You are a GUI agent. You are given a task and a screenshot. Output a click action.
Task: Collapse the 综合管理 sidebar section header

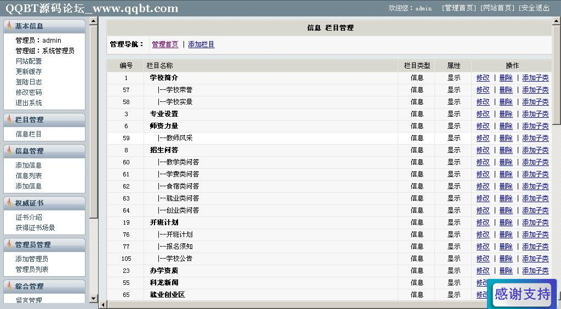[x=44, y=286]
